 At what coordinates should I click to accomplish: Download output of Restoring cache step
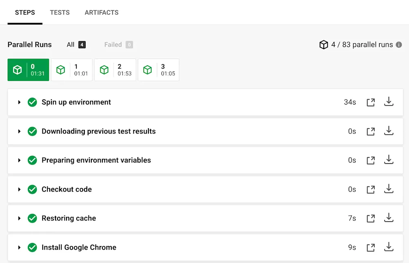click(389, 218)
